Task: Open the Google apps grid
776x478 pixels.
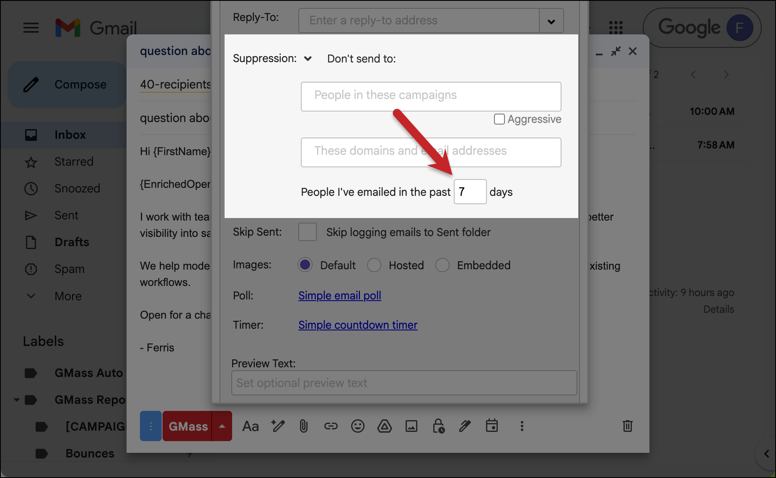Action: point(616,28)
